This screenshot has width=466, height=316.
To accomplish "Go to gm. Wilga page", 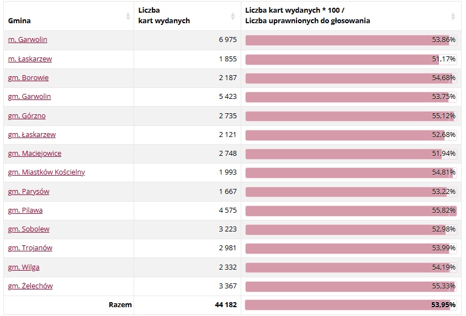I will 24,267.
